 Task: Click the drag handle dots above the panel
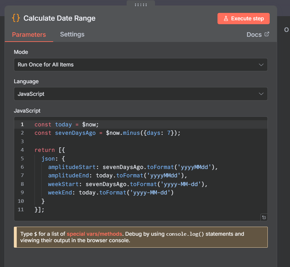tap(141, 5)
